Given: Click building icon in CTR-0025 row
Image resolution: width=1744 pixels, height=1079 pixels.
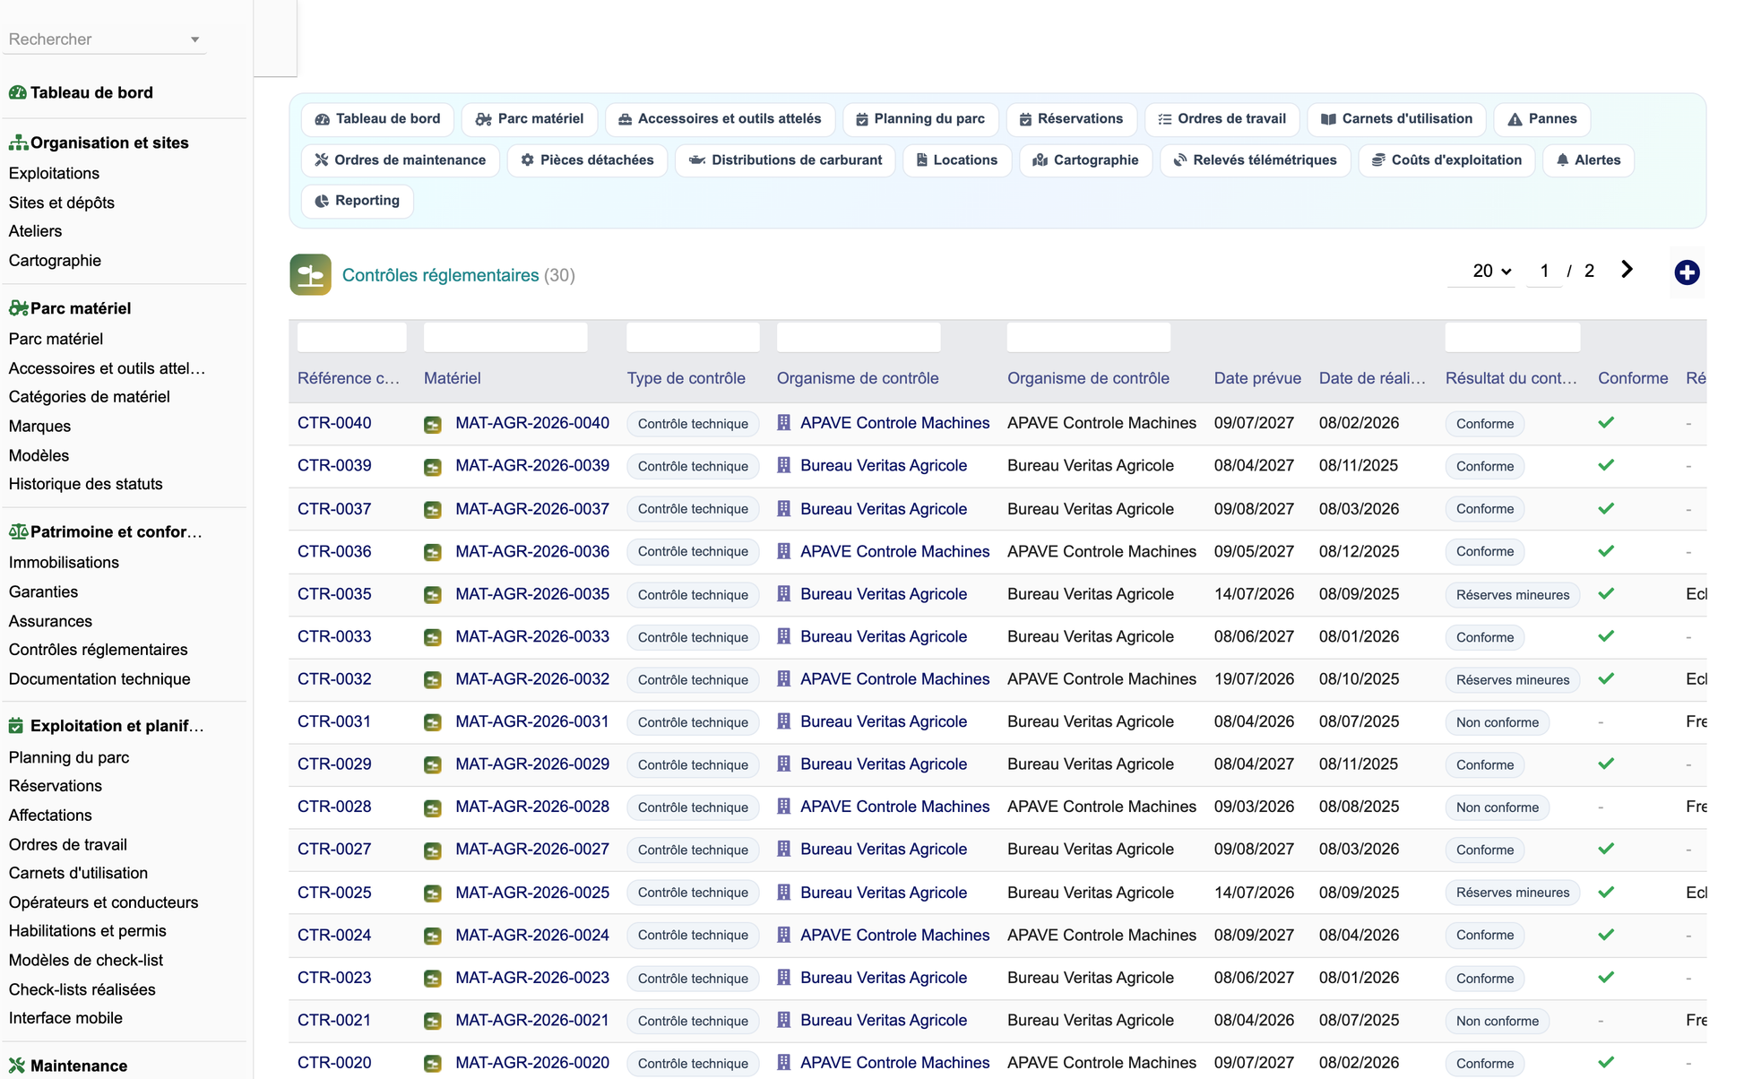Looking at the screenshot, I should tap(784, 893).
